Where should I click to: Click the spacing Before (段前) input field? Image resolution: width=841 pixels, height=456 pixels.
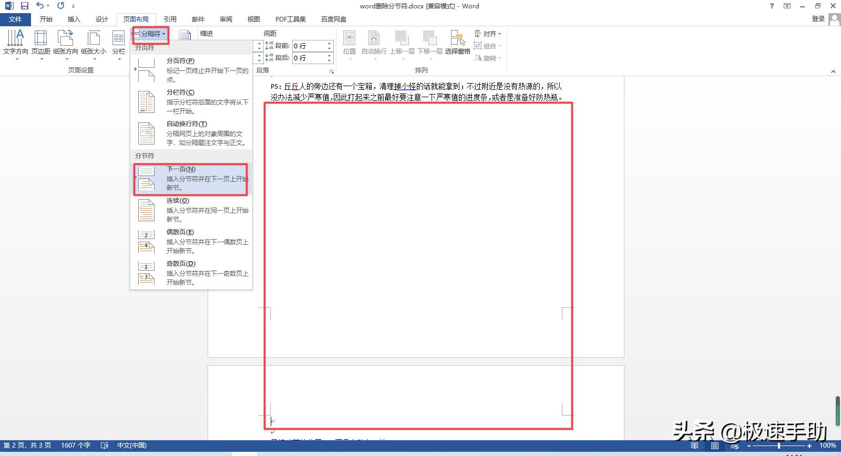[x=309, y=46]
